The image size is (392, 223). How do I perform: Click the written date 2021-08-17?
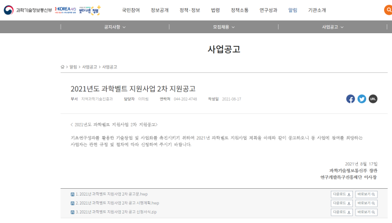pyautogui.click(x=232, y=99)
